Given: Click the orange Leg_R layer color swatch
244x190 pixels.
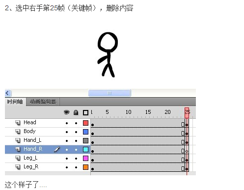Looking at the screenshot, I should coord(85,167).
